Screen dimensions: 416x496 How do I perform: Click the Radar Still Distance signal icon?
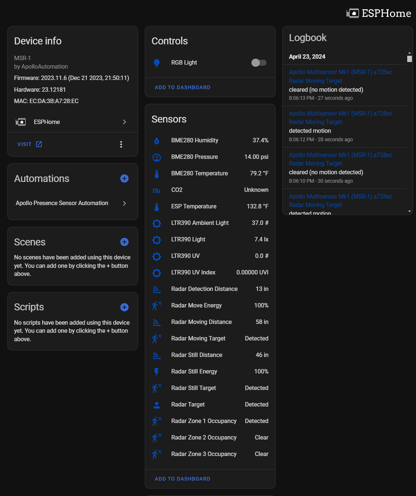(x=157, y=355)
